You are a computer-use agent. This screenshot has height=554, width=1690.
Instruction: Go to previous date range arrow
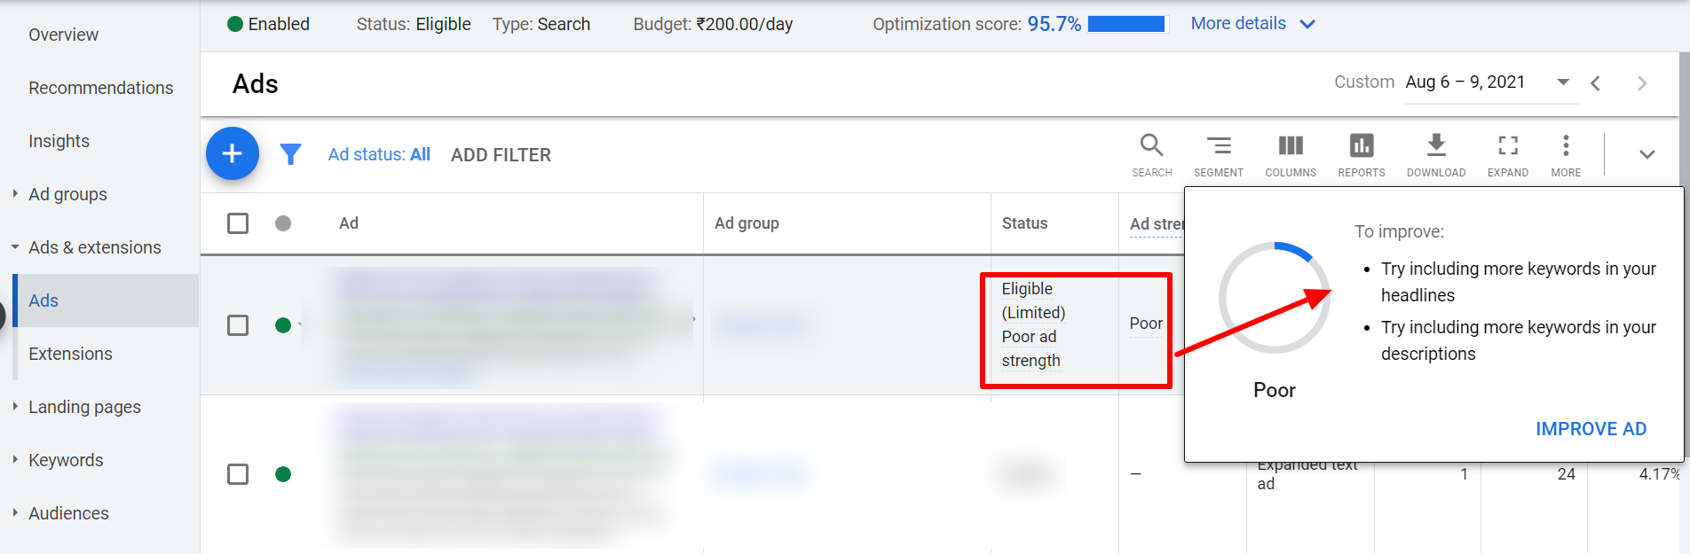pyautogui.click(x=1596, y=83)
